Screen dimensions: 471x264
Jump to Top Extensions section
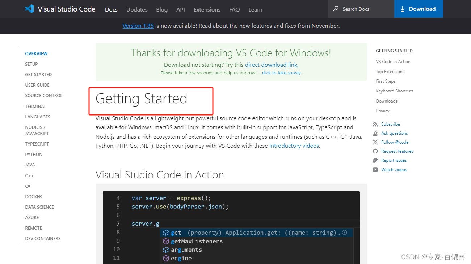click(x=390, y=72)
